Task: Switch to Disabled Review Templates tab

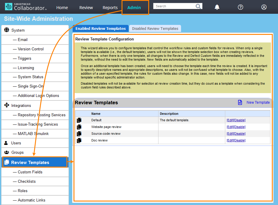Action: tap(155, 28)
